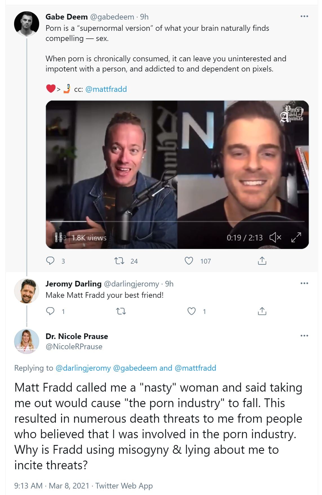Reply to Gabe Deem's tweet
The width and height of the screenshot is (322, 495).
pos(50,260)
